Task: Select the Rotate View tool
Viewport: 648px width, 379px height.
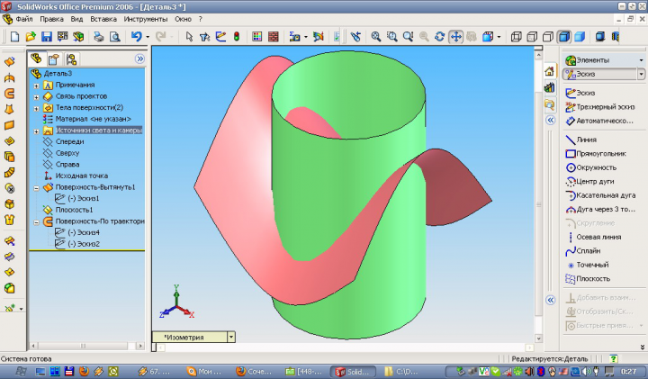Action: (x=440, y=37)
